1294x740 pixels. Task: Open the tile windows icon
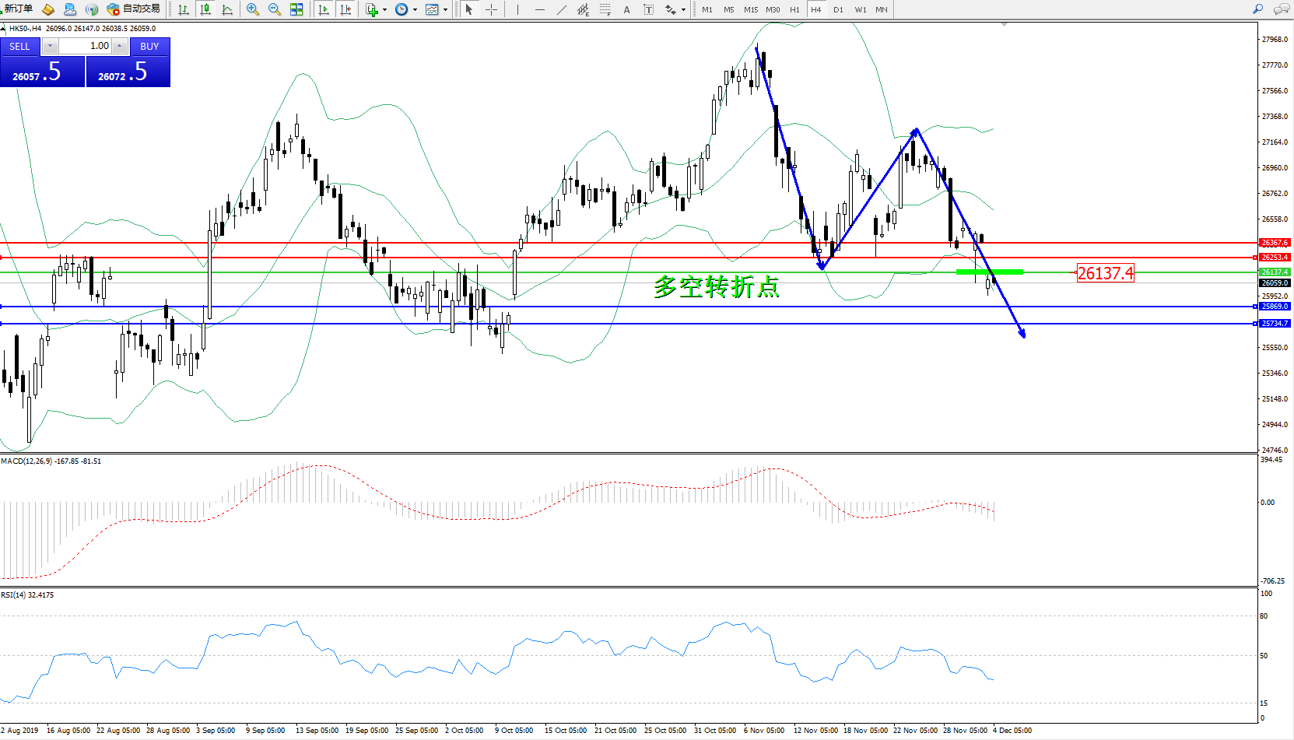click(x=296, y=9)
